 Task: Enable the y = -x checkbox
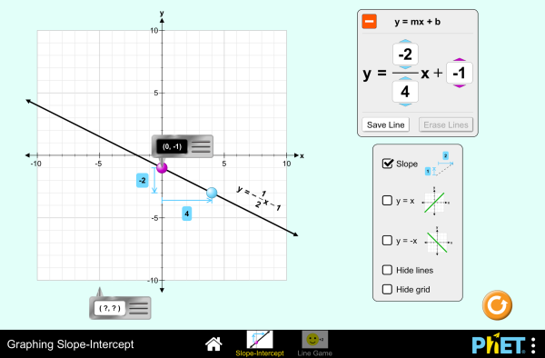(387, 240)
